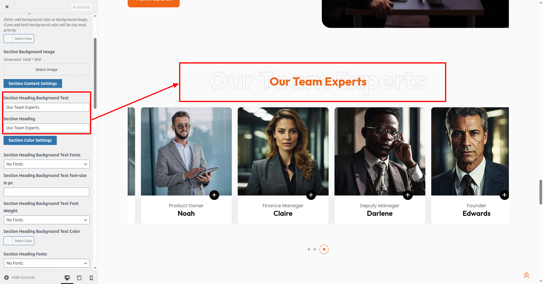Open Background Text Font Weight dropdown
The height and width of the screenshot is (284, 543).
(x=46, y=220)
